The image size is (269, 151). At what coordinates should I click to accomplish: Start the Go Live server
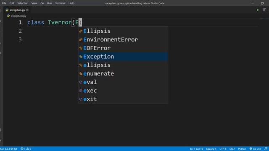[255, 149]
